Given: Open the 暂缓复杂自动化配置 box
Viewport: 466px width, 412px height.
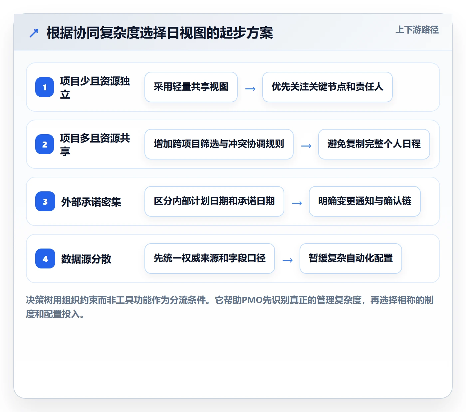Looking at the screenshot, I should pyautogui.click(x=351, y=258).
